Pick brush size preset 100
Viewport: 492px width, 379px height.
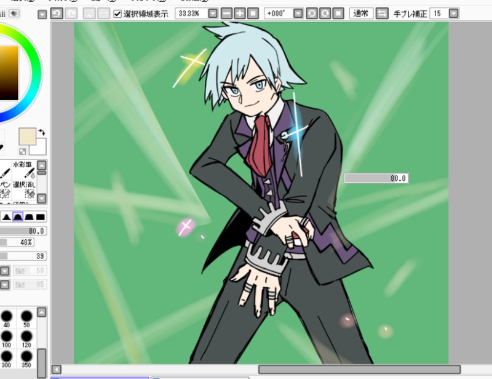coord(7,338)
